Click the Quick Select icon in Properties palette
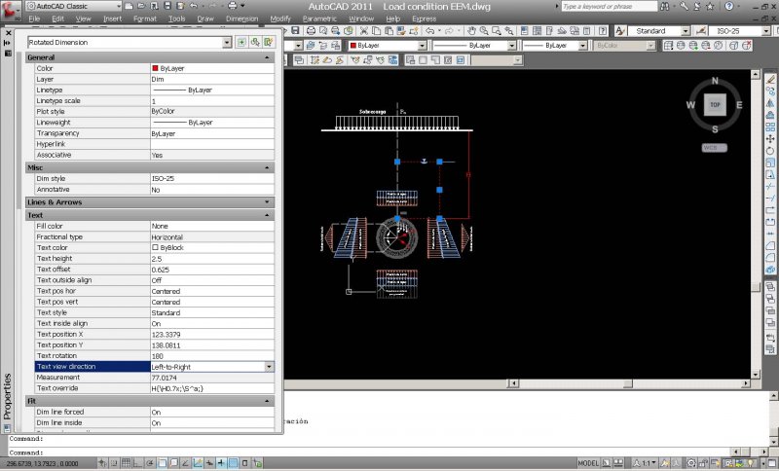The height and width of the screenshot is (471, 779). (x=268, y=42)
